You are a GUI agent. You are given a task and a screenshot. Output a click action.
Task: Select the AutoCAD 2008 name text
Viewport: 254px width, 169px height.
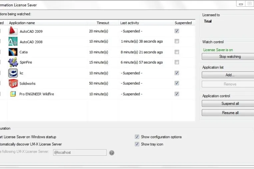pos(31,42)
